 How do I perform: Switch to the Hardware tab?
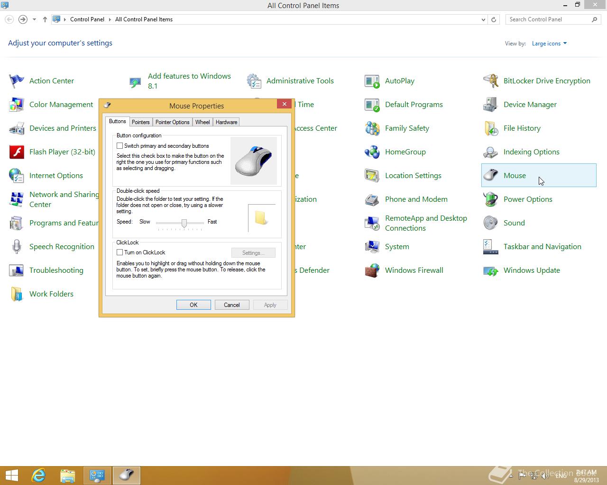226,122
